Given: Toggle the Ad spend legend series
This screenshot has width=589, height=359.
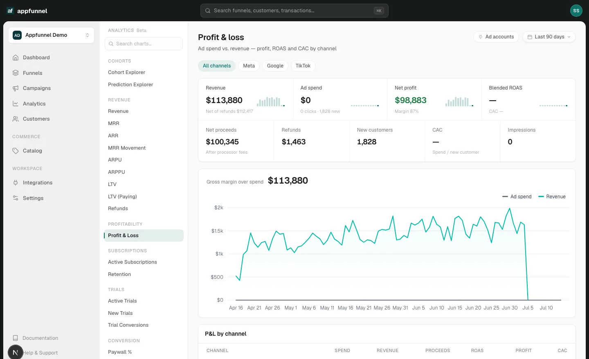Looking at the screenshot, I should [x=517, y=197].
